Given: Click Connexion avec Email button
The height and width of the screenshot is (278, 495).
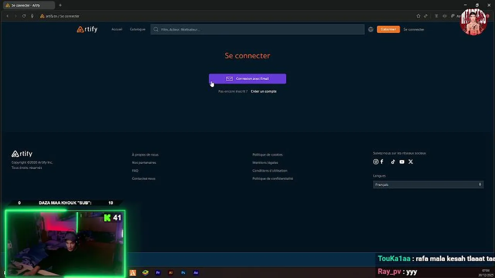Looking at the screenshot, I should (x=247, y=78).
